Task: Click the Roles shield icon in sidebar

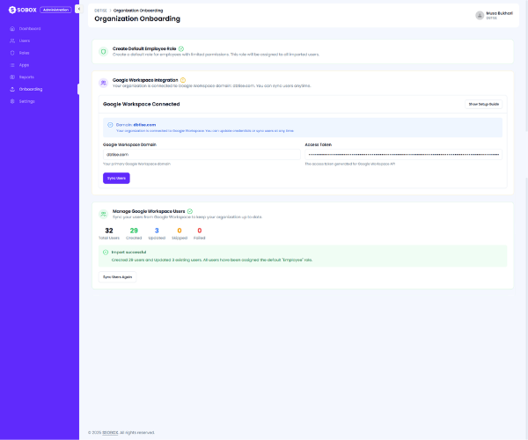Action: [x=12, y=53]
